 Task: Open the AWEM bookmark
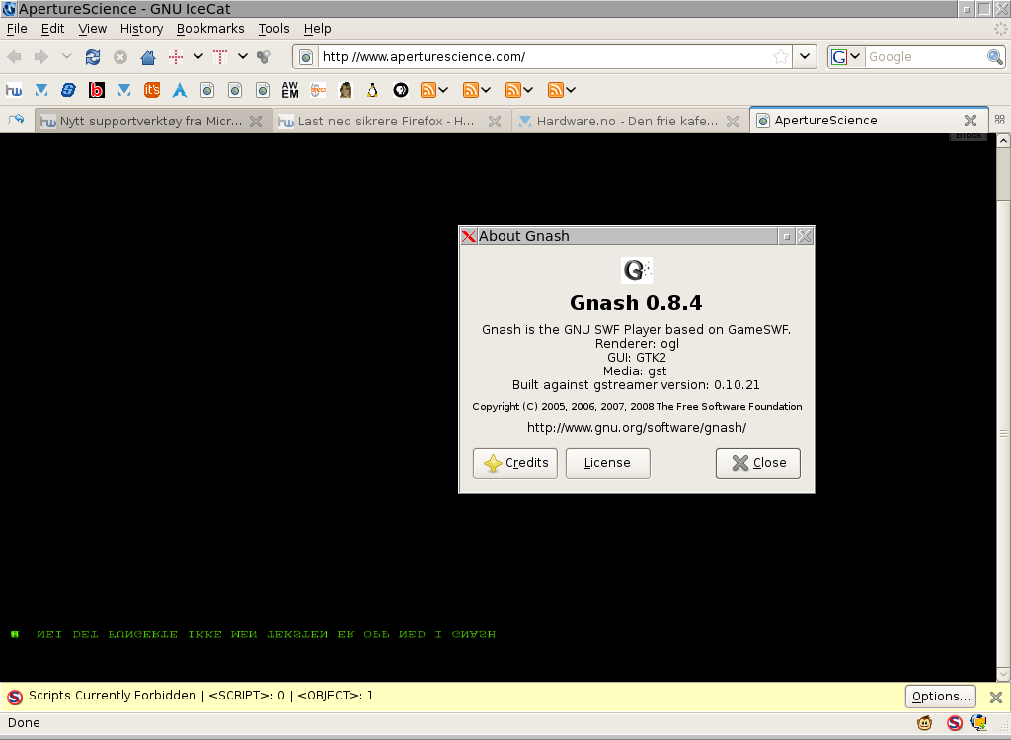(x=290, y=90)
